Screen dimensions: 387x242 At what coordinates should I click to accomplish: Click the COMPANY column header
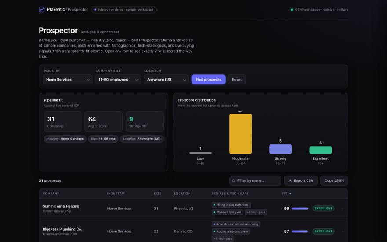51,194
